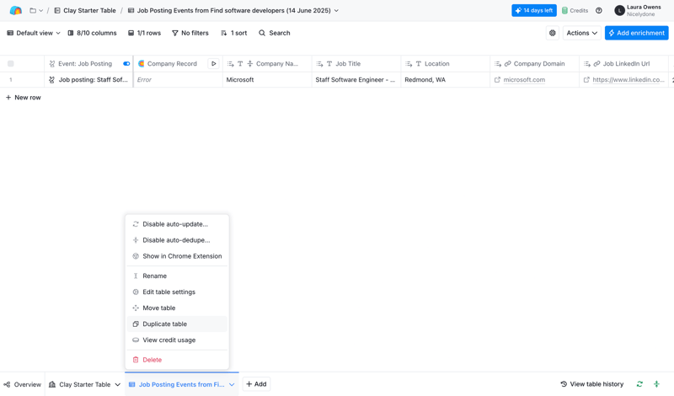Click the microsoft.com external link icon
The image size is (674, 396).
pos(497,79)
